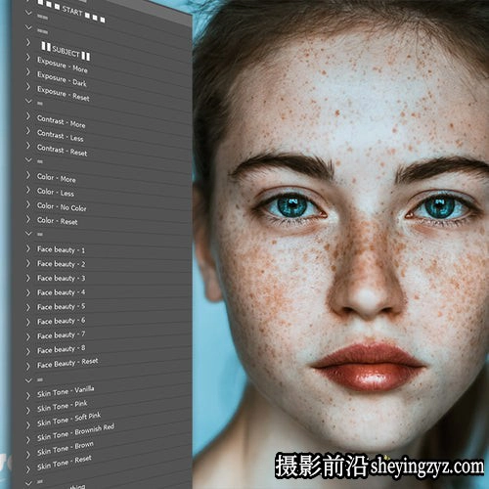
Task: Select Face beauty - 8 action
Action: pos(62,349)
